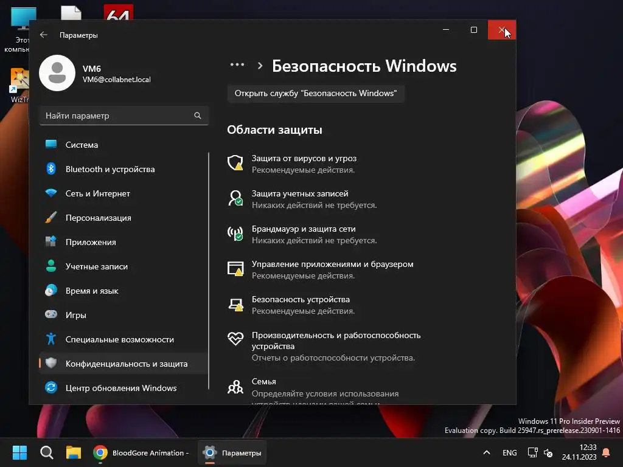The height and width of the screenshot is (467, 623).
Task: Click ENG language indicator
Action: (x=510, y=452)
